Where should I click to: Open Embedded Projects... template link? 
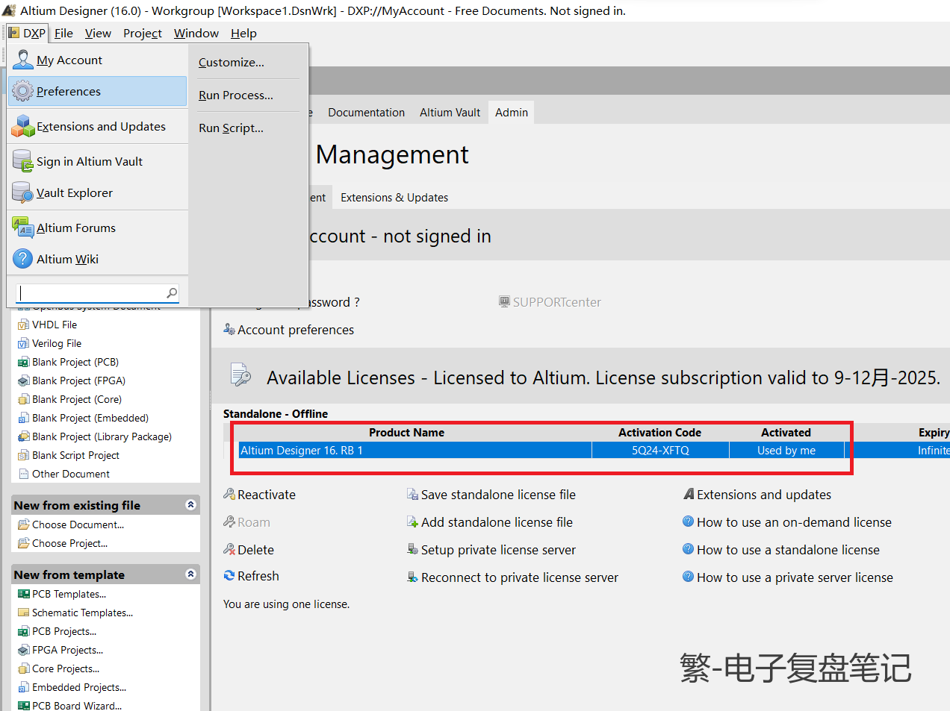(79, 687)
